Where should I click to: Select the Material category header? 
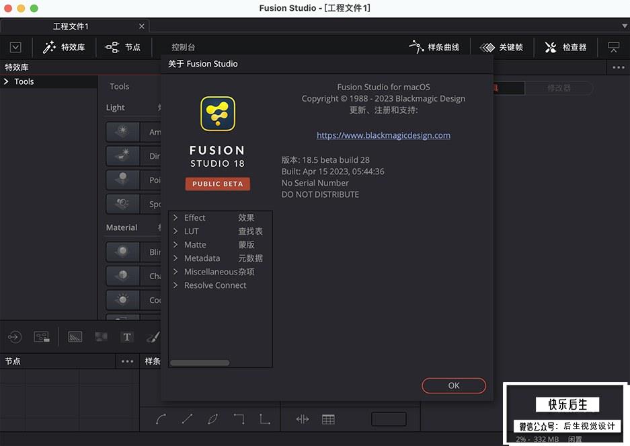coord(122,227)
